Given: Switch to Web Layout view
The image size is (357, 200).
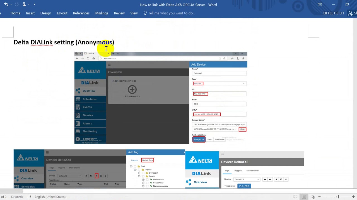Looking at the screenshot, I should click(313, 197).
